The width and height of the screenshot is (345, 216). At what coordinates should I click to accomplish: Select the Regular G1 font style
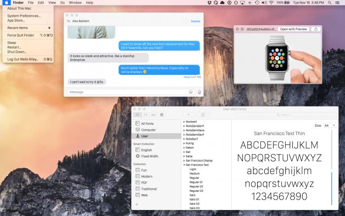(x=196, y=182)
